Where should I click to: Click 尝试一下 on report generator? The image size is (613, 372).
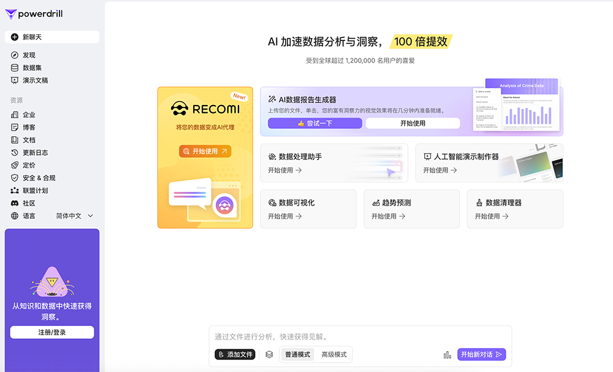point(314,123)
